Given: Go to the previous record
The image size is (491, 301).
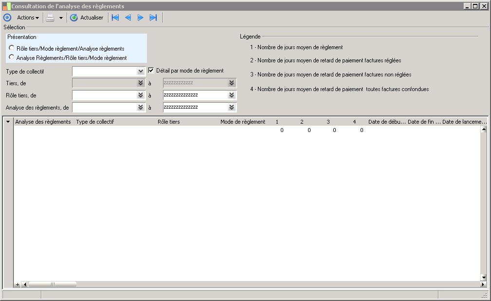Looking at the screenshot, I should point(128,18).
